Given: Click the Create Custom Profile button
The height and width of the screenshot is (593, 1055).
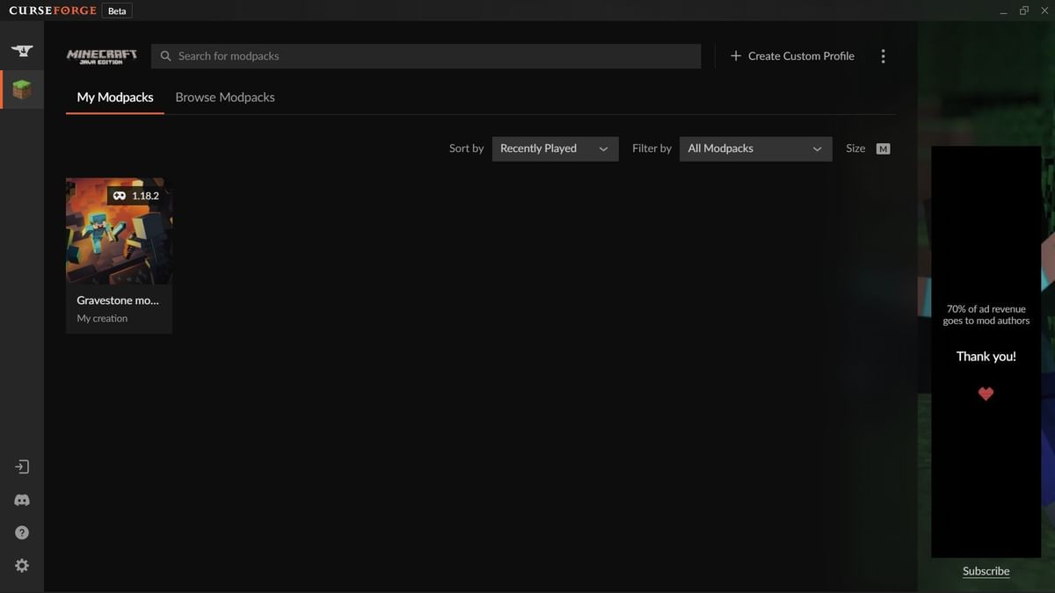Looking at the screenshot, I should pos(790,55).
